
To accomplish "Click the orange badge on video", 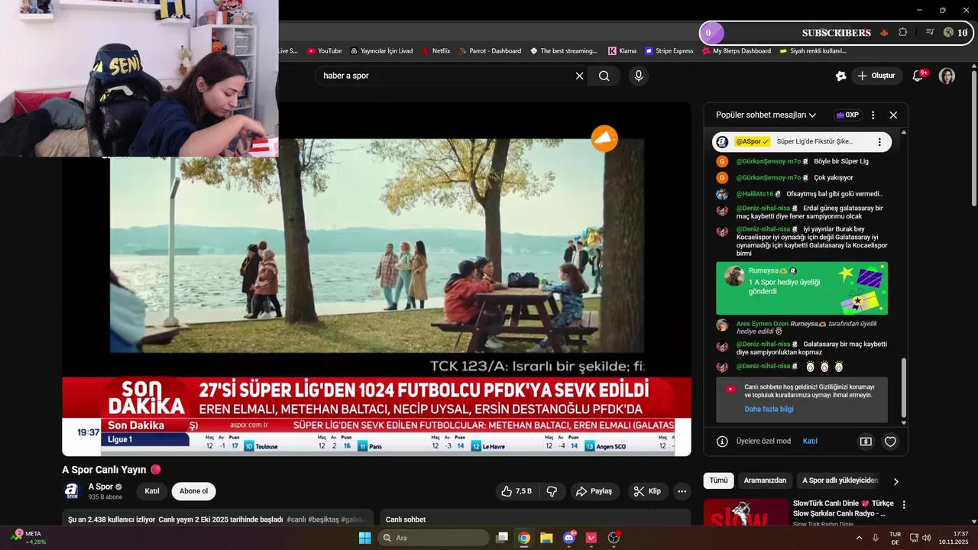I will coord(604,138).
